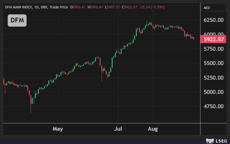This screenshot has width=230, height=144.
Task: Select the 1D interval label
Action: pyautogui.click(x=37, y=7)
